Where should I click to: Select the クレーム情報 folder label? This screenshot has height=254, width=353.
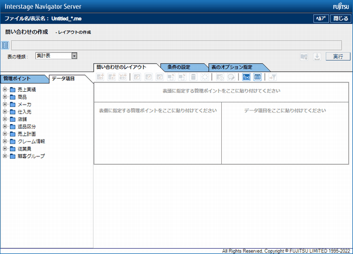click(x=31, y=141)
